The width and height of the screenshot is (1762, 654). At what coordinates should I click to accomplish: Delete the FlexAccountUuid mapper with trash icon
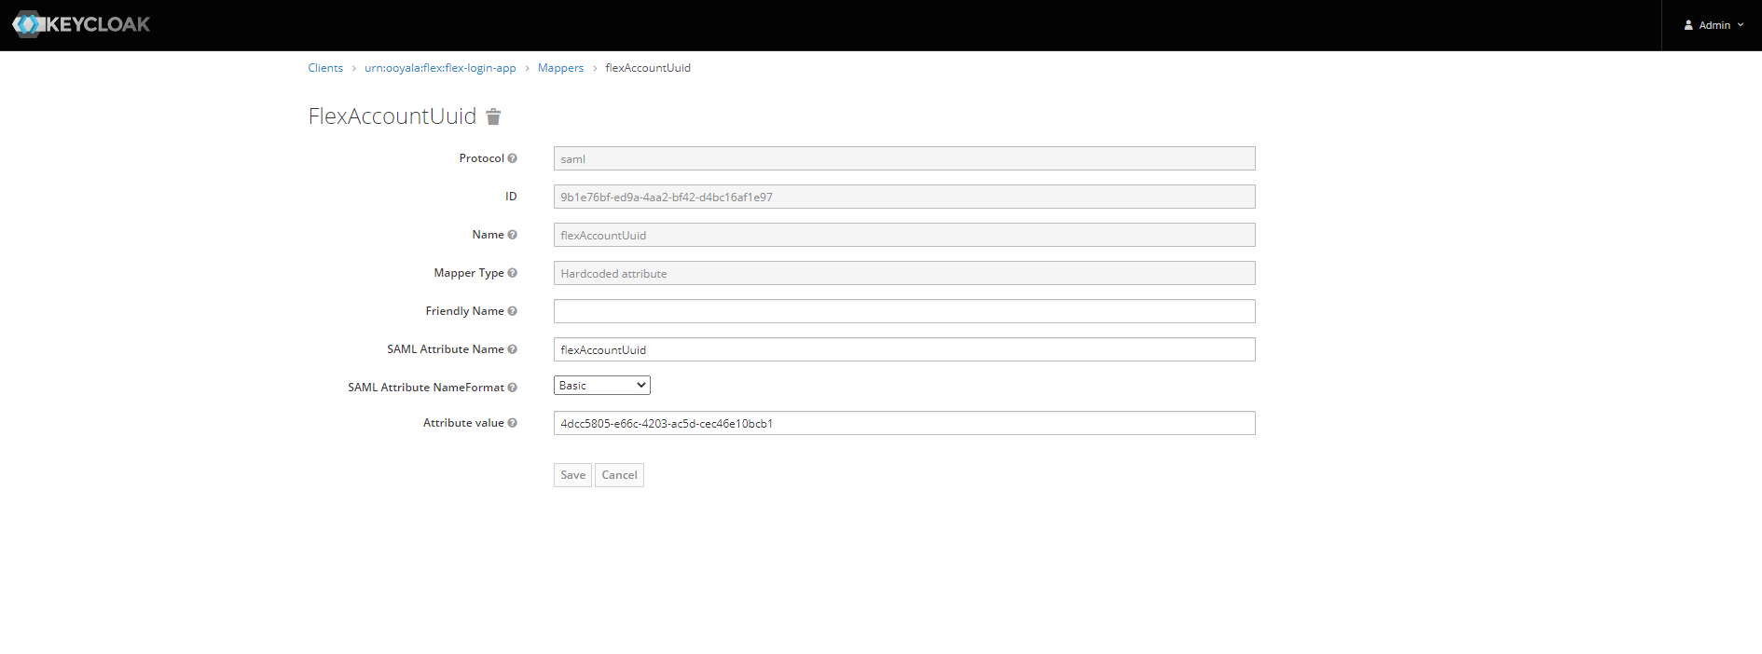coord(493,116)
